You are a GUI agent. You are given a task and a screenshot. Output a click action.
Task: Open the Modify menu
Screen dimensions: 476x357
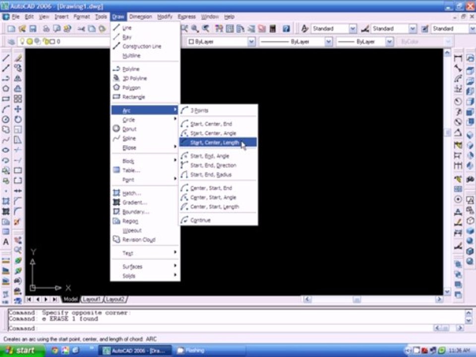click(165, 17)
